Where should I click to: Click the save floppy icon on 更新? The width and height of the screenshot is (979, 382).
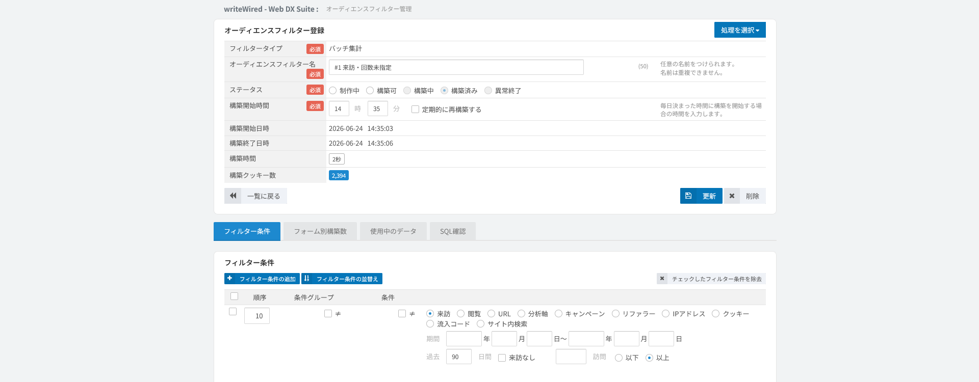(x=688, y=196)
